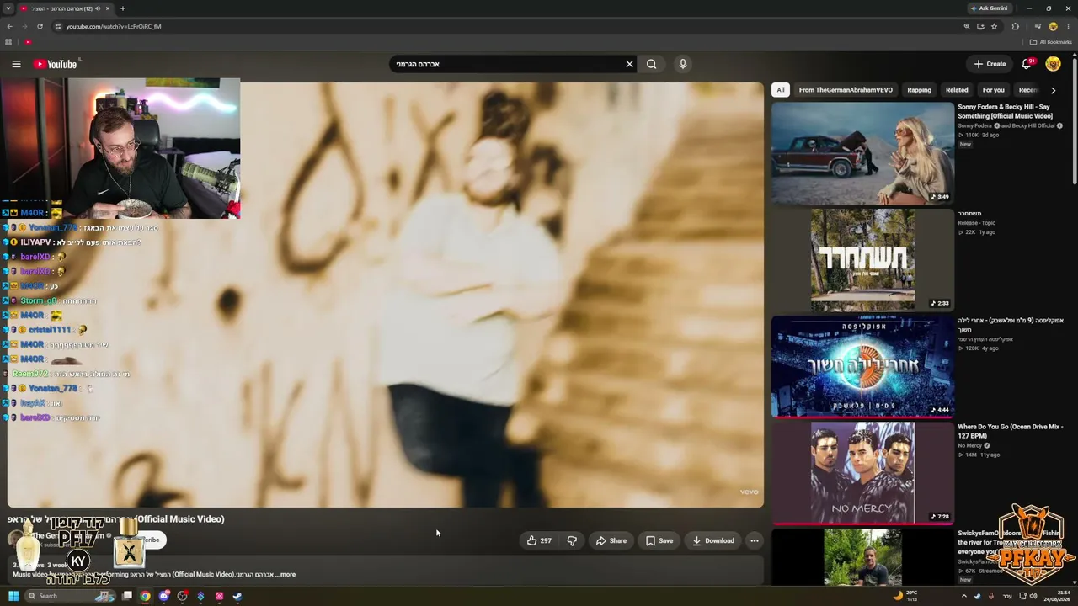Open All Bookmarks folder
The width and height of the screenshot is (1078, 606).
(x=1050, y=42)
